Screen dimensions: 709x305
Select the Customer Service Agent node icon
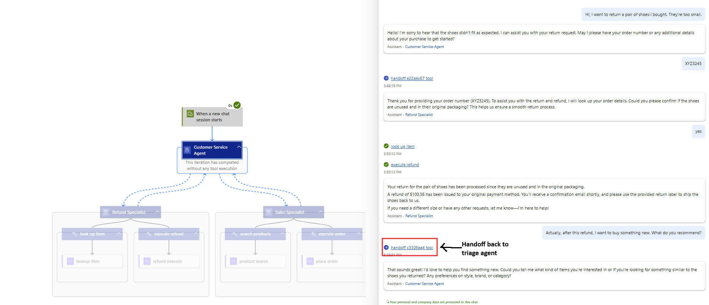[187, 150]
